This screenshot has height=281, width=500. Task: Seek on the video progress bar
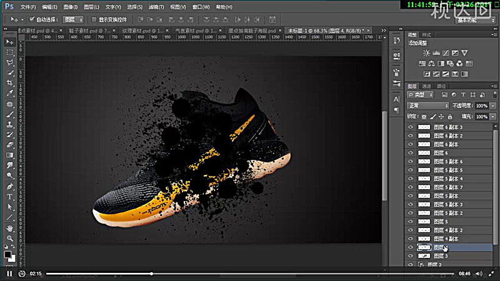tap(249, 274)
